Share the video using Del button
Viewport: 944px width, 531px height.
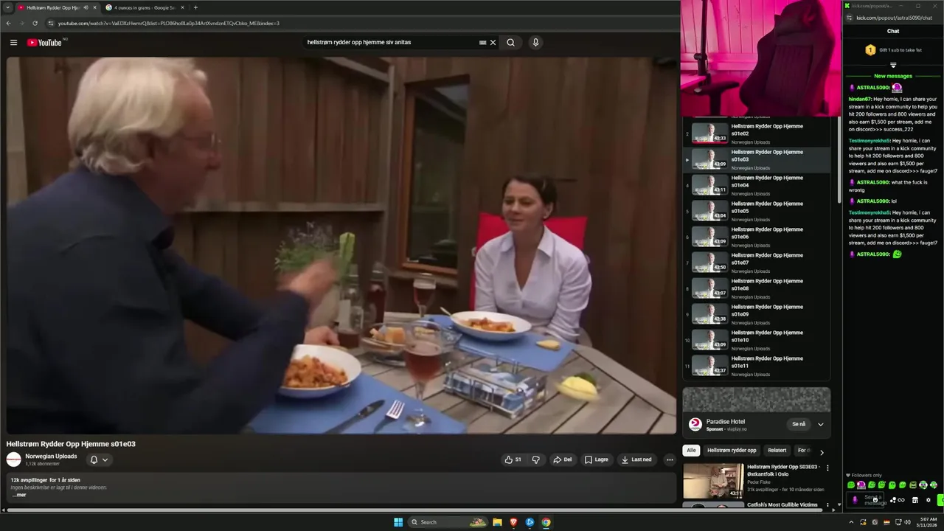(563, 459)
